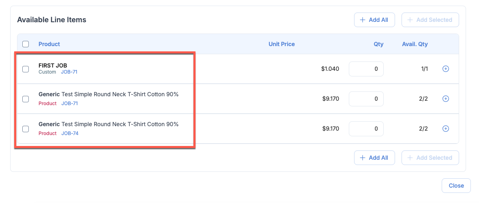Click plus icon for JOB-71 T-Shirt row
Viewport: 479px width, 203px height.
tap(445, 99)
